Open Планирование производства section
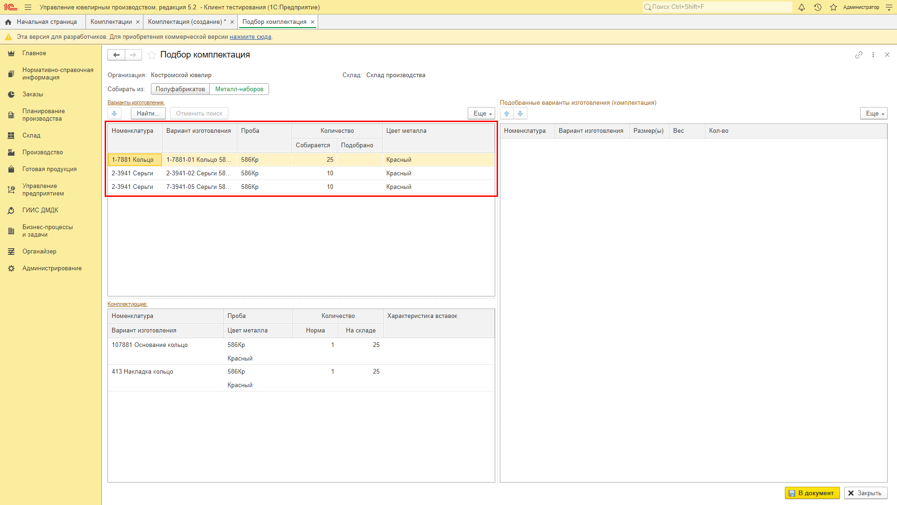 click(43, 115)
